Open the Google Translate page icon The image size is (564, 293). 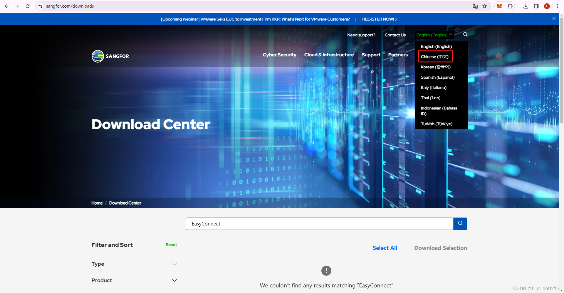pos(475,6)
